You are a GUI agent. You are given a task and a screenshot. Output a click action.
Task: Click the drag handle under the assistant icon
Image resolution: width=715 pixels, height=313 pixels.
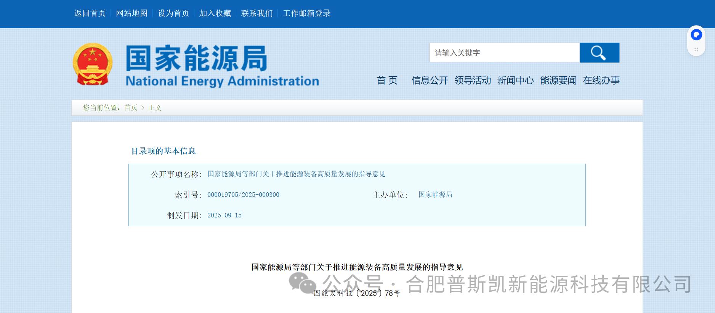coord(696,50)
